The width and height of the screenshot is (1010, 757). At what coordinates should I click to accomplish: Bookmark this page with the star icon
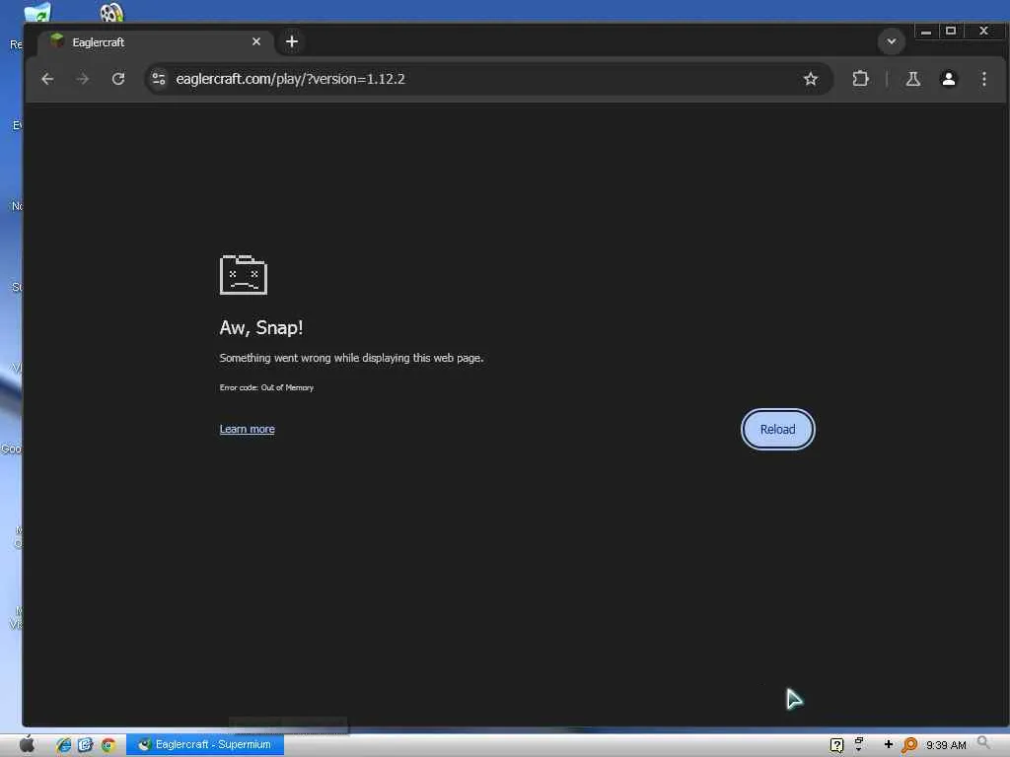coord(811,79)
